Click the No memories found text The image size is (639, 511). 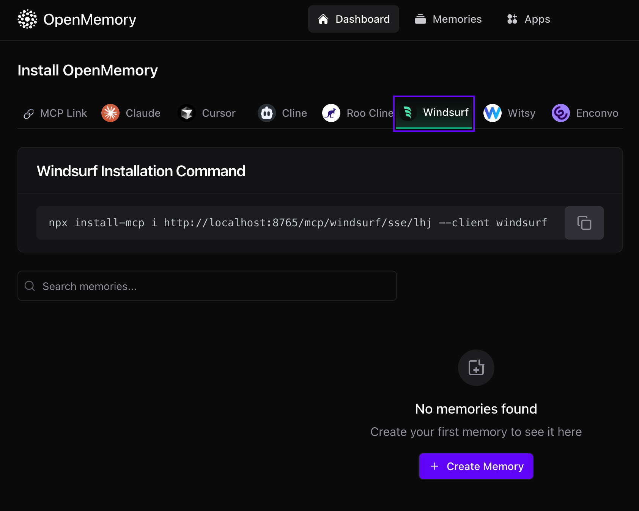tap(476, 409)
